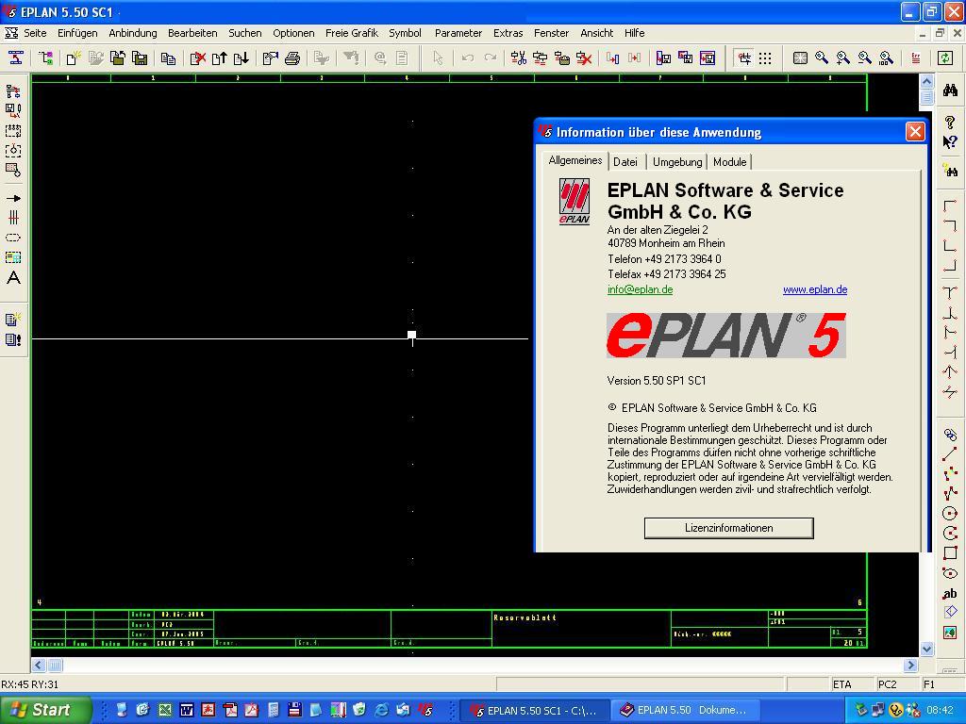
Task: Click the first icon in left toolbar
Action: pos(13,91)
